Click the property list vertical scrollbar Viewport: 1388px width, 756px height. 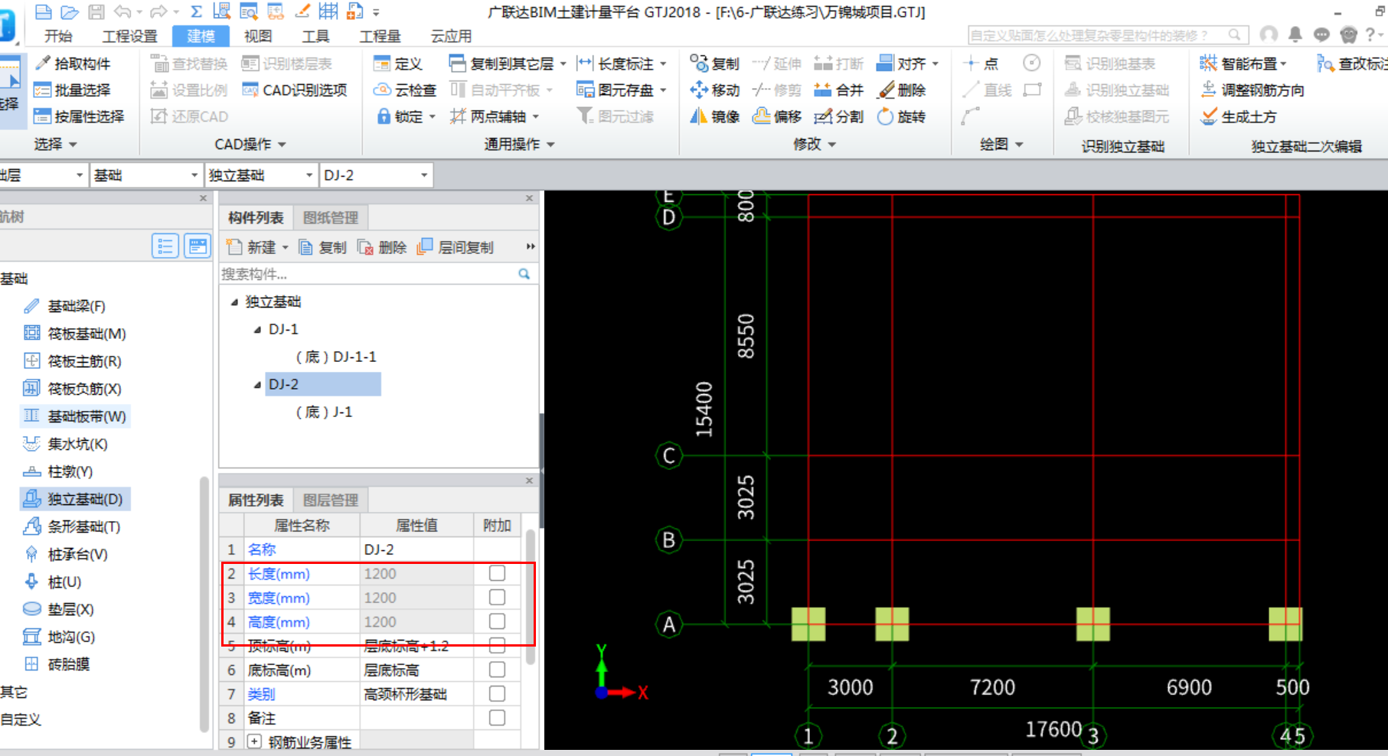click(531, 597)
